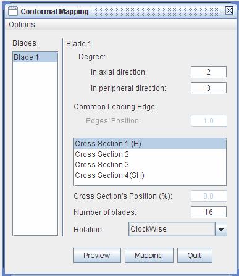Expand the Rotation dropdown arrow
Screen dimensions: 239x276
pyautogui.click(x=221, y=229)
